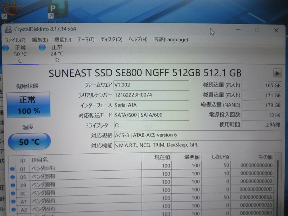The image size is (288, 216).
Task: Click the SMART table vertical scrollbar
Action: tap(278, 187)
